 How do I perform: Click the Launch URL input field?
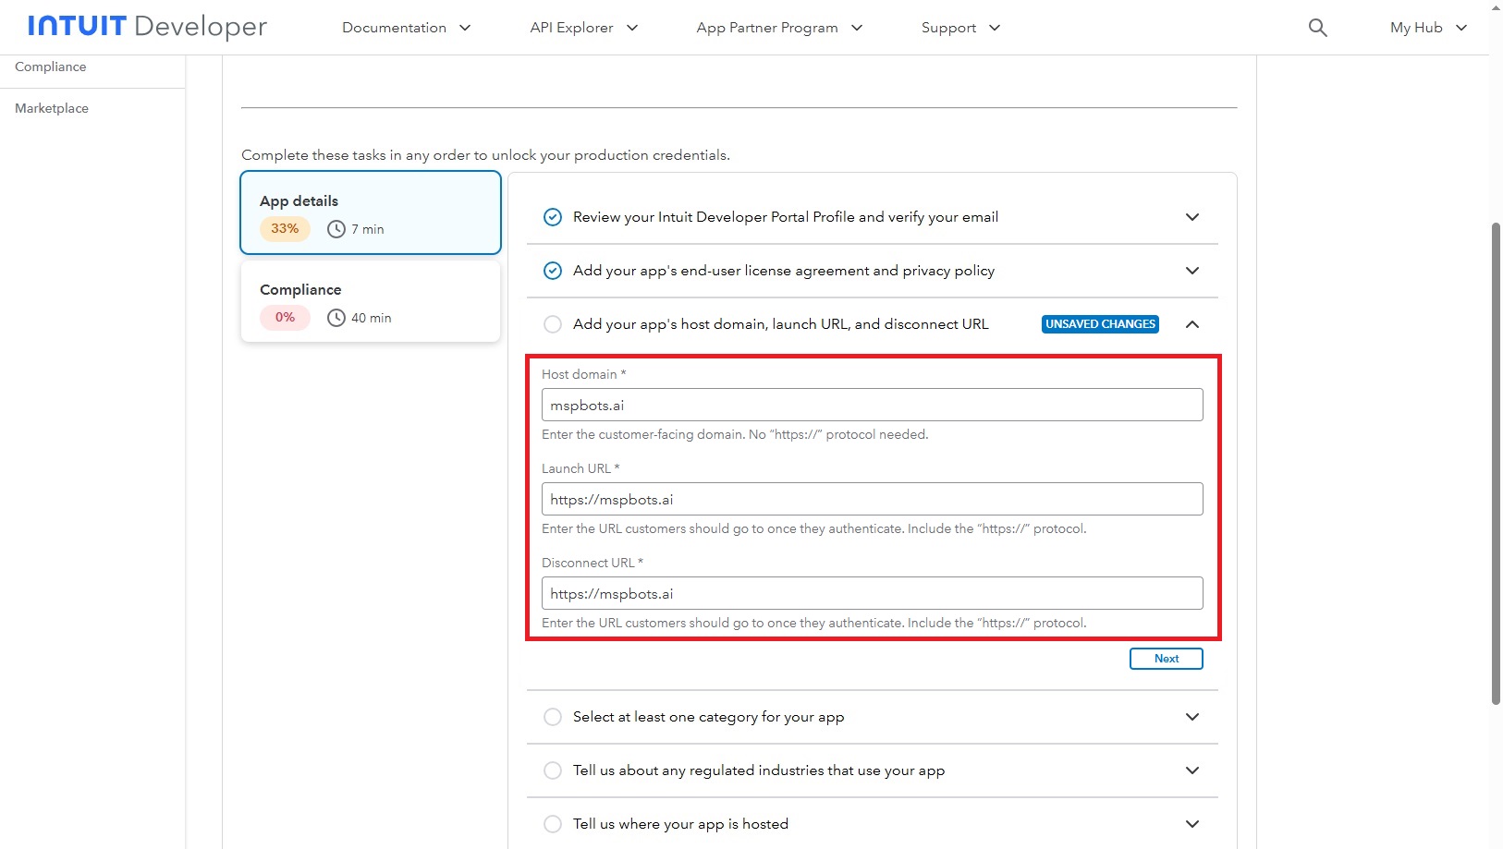point(872,499)
